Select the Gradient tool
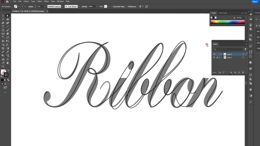This screenshot has width=260, height=146. pos(7,48)
